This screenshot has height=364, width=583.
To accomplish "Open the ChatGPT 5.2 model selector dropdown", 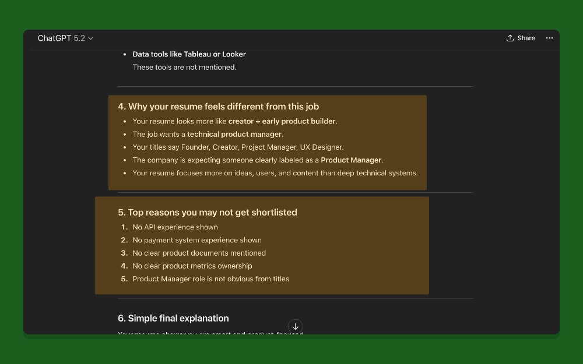I will [x=65, y=38].
